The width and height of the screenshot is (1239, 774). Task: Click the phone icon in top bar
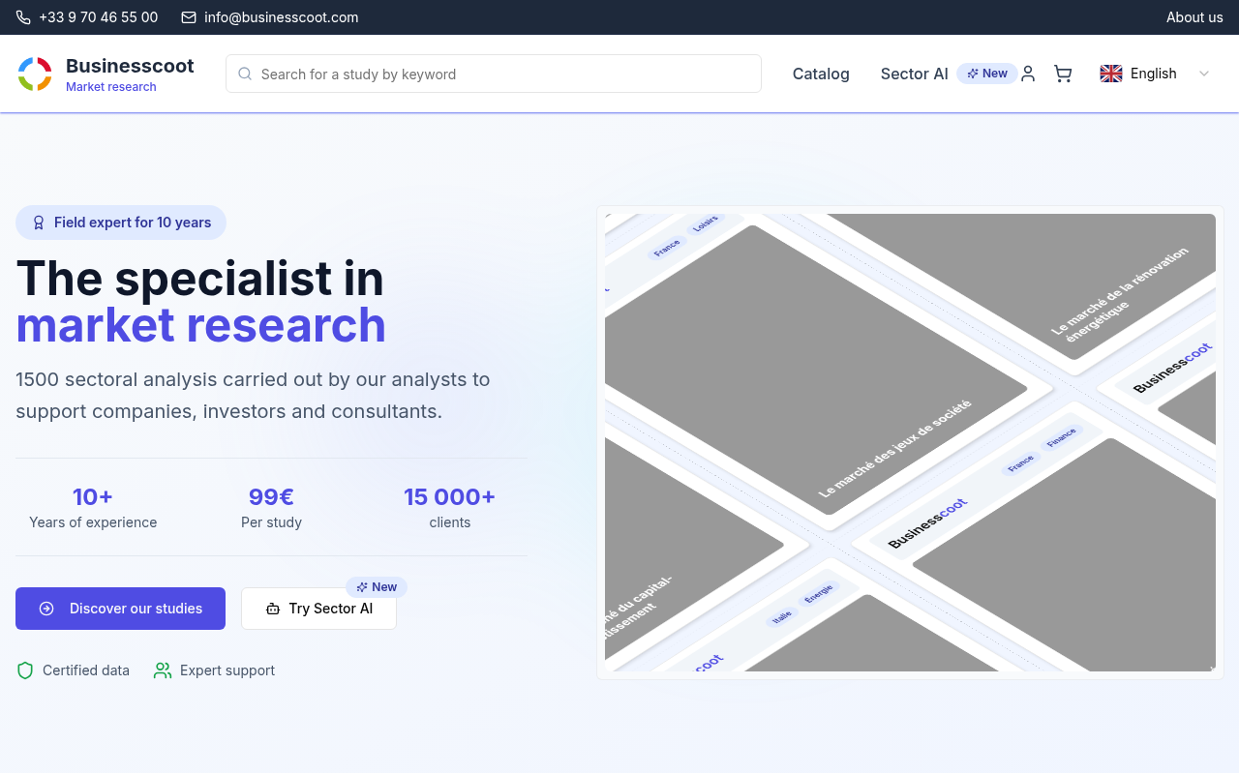(23, 17)
